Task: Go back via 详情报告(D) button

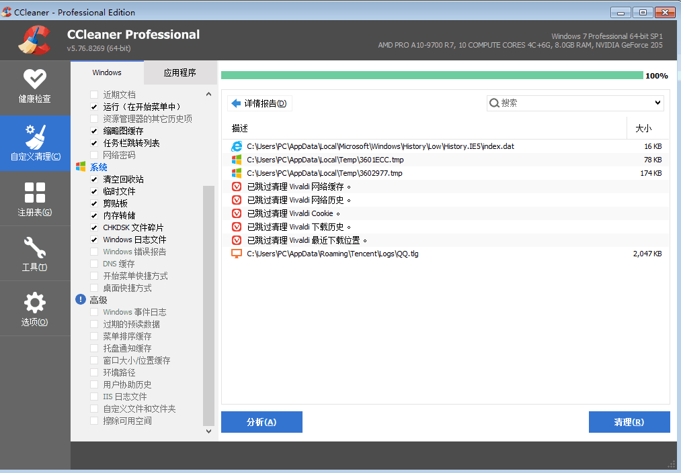Action: coord(259,103)
